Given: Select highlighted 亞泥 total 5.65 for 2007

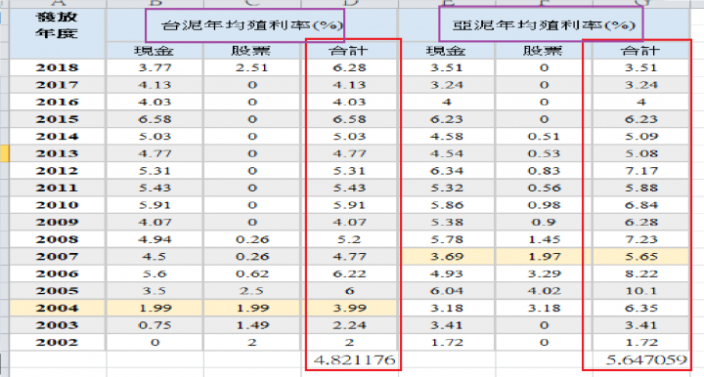Looking at the screenshot, I should tap(641, 257).
